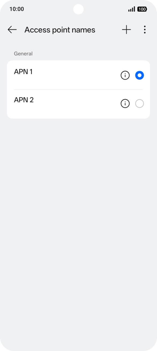The width and height of the screenshot is (157, 351).
Task: Select the APN 2 radio button
Action: click(139, 104)
